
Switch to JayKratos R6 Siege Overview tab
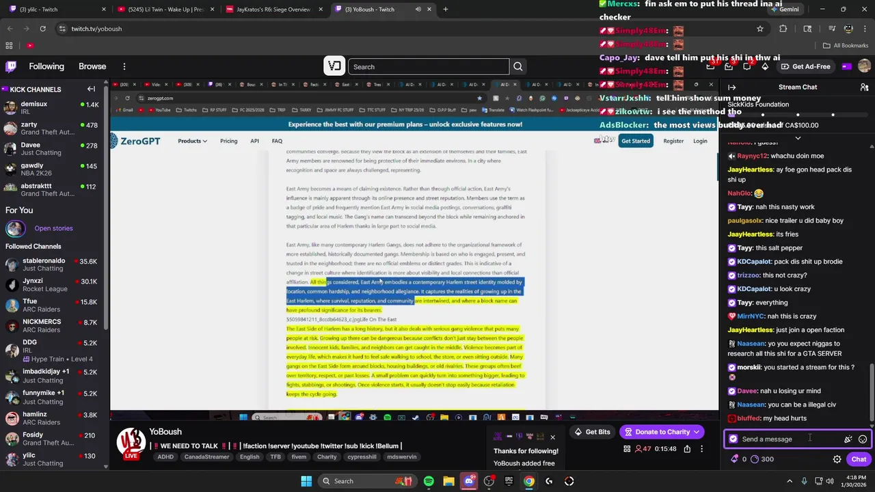coord(275,9)
